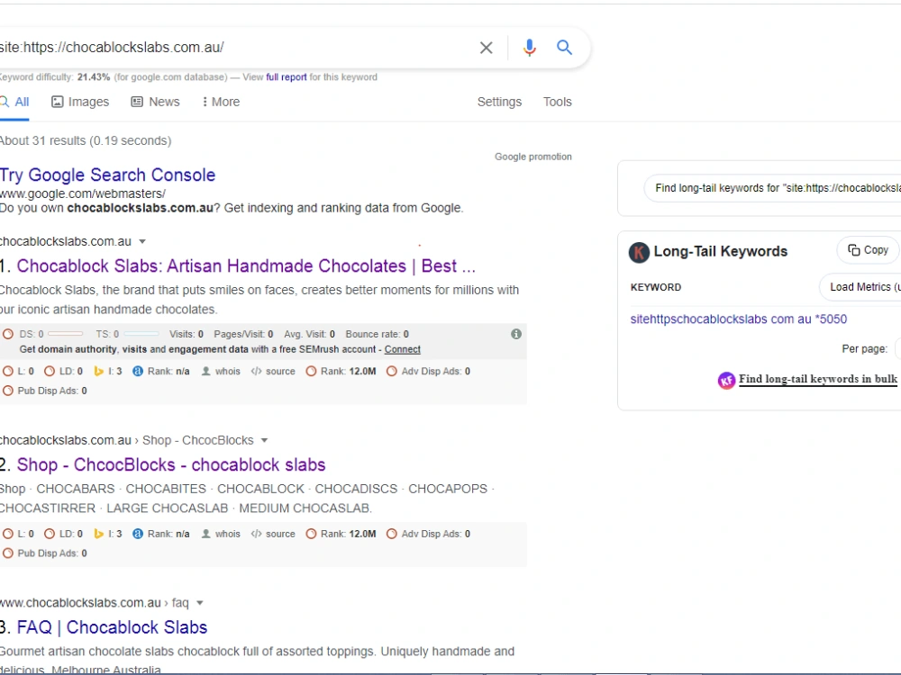Image resolution: width=901 pixels, height=675 pixels.
Task: Click the Google promotion label
Action: tap(533, 157)
